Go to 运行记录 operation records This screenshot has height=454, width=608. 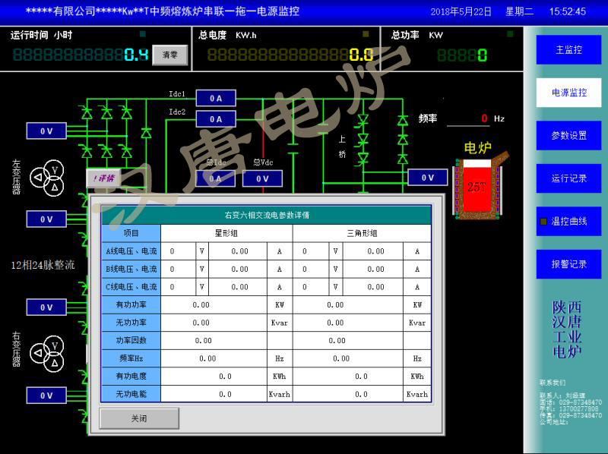(x=569, y=178)
